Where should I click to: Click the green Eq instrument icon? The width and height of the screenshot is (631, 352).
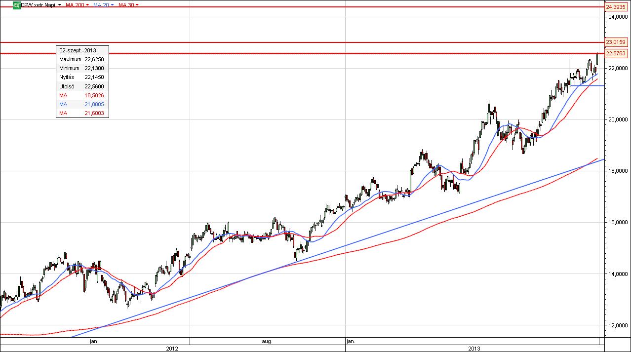(x=17, y=4)
